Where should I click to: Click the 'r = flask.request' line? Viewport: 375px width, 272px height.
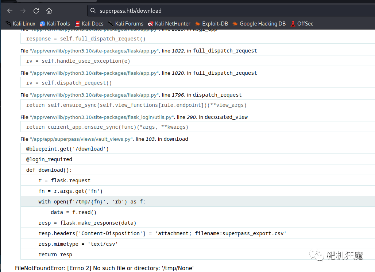(x=198, y=180)
